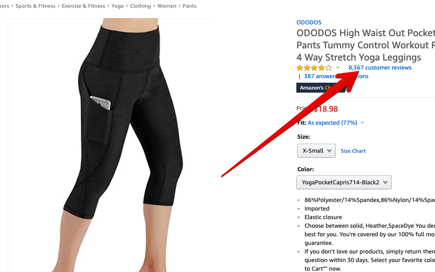This screenshot has width=435, height=272.
Task: Click the ODODOS High Waist product title
Action: (365, 45)
